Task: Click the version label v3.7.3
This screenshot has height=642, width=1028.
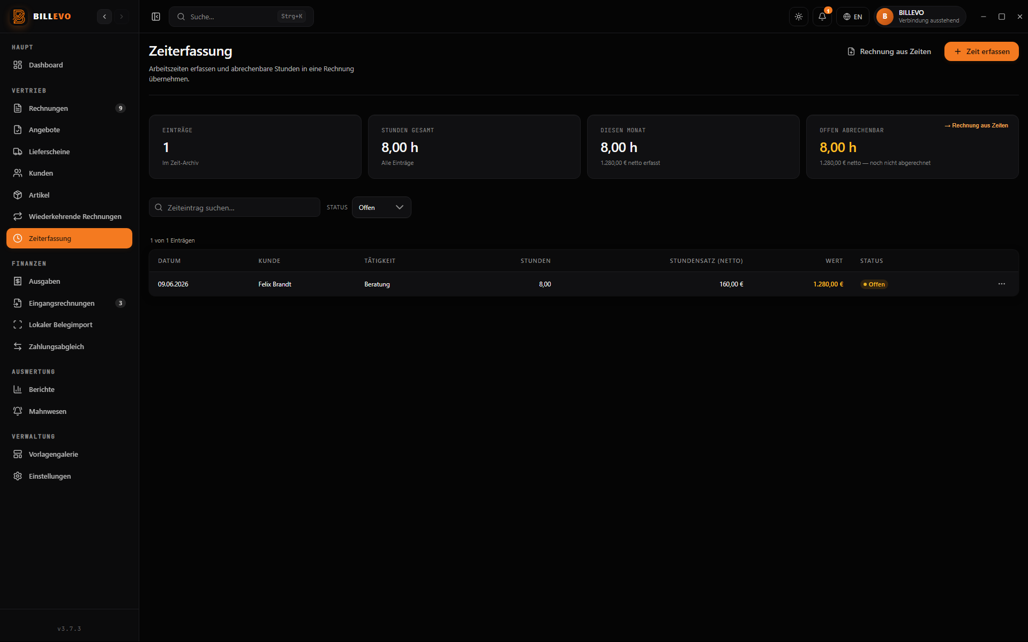Action: tap(69, 629)
